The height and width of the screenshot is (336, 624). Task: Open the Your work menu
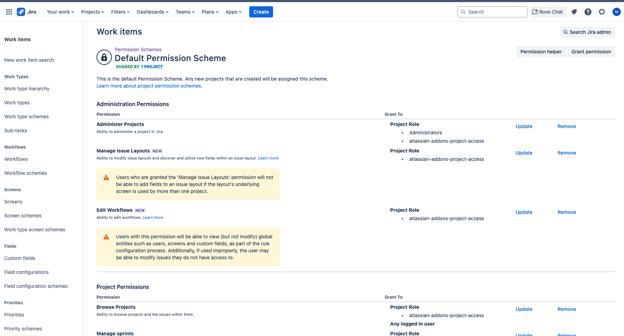[60, 12]
